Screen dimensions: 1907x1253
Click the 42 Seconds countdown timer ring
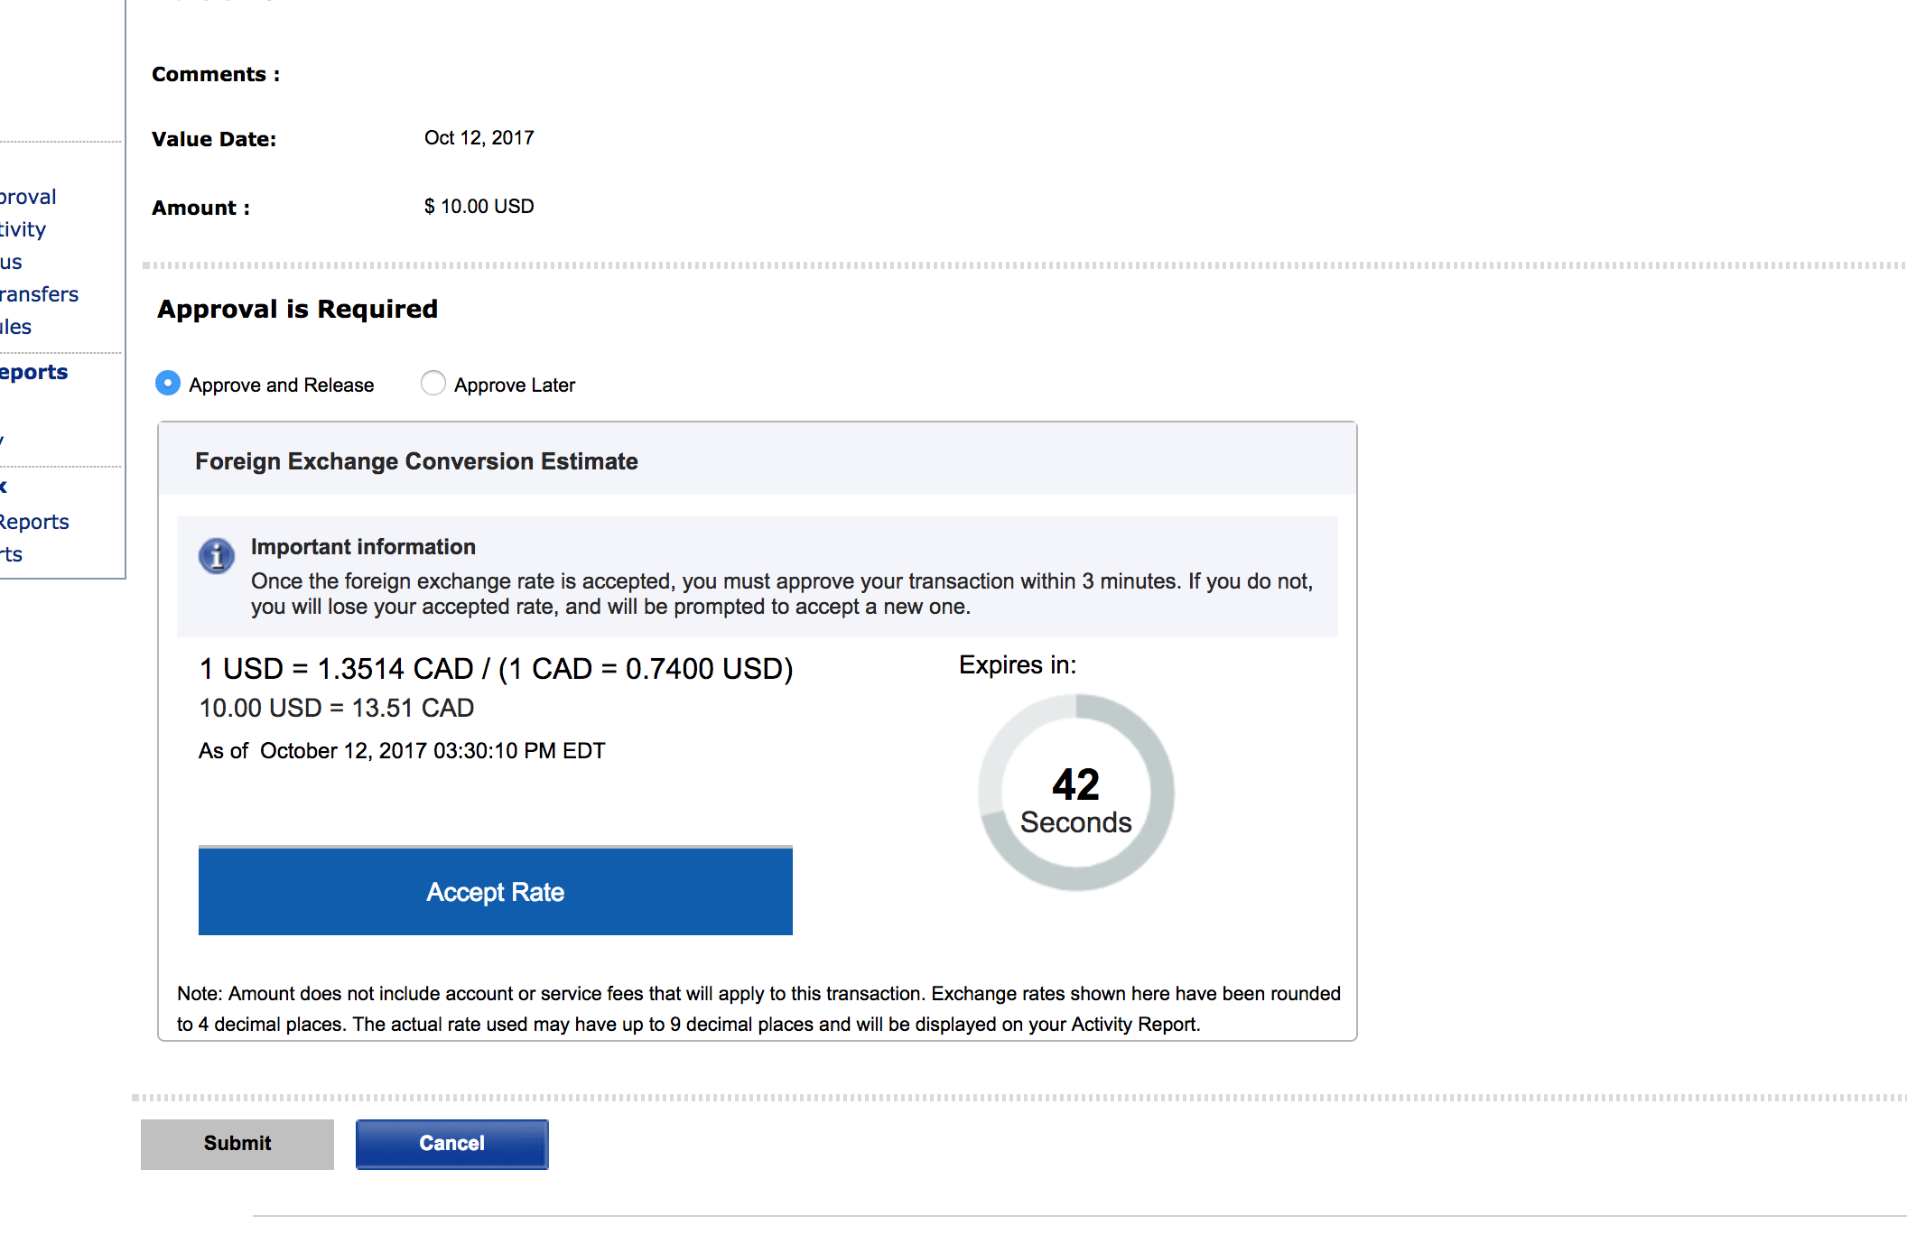point(1075,793)
